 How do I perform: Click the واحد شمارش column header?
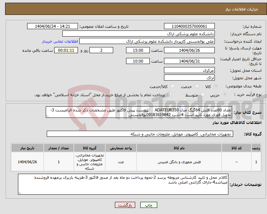(121, 148)
